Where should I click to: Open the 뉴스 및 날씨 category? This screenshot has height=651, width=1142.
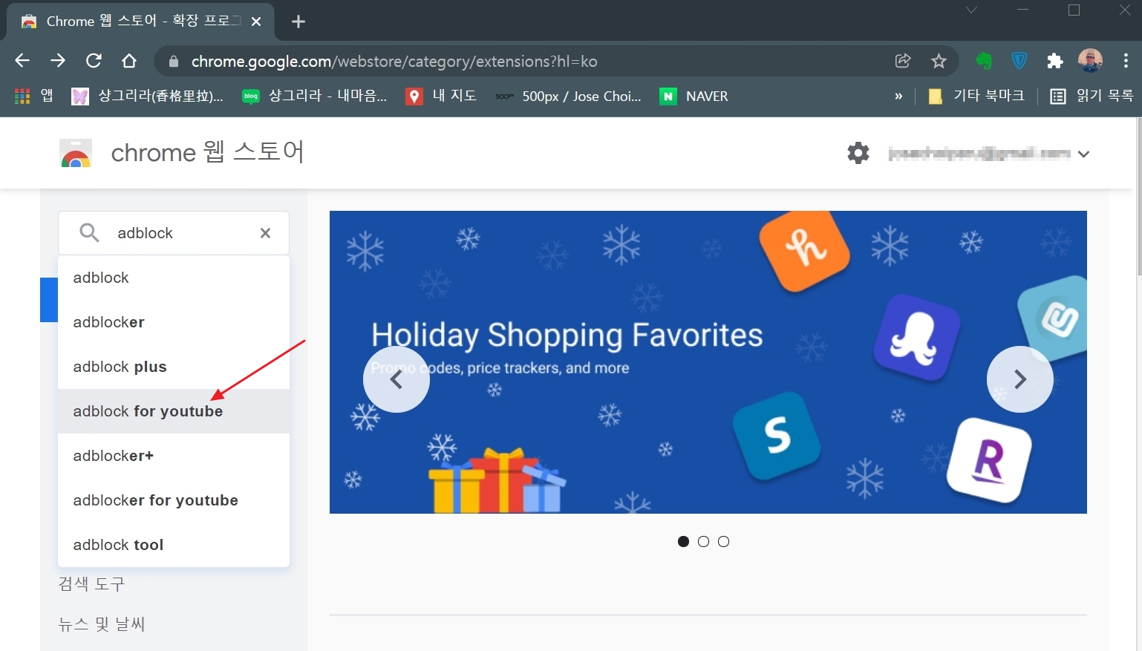(x=102, y=624)
